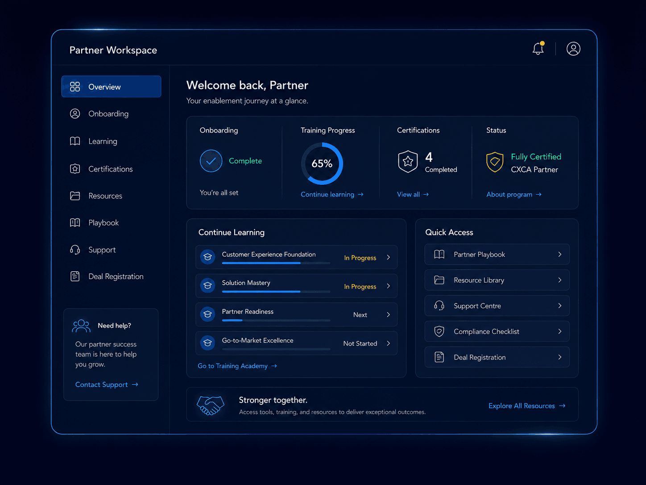646x485 pixels.
Task: Click the Onboarding person icon in sidebar
Action: pos(75,113)
